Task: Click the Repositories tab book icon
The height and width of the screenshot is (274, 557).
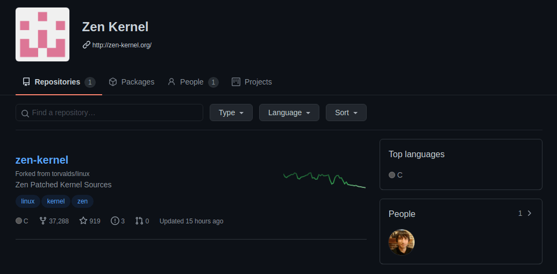Action: [x=26, y=82]
